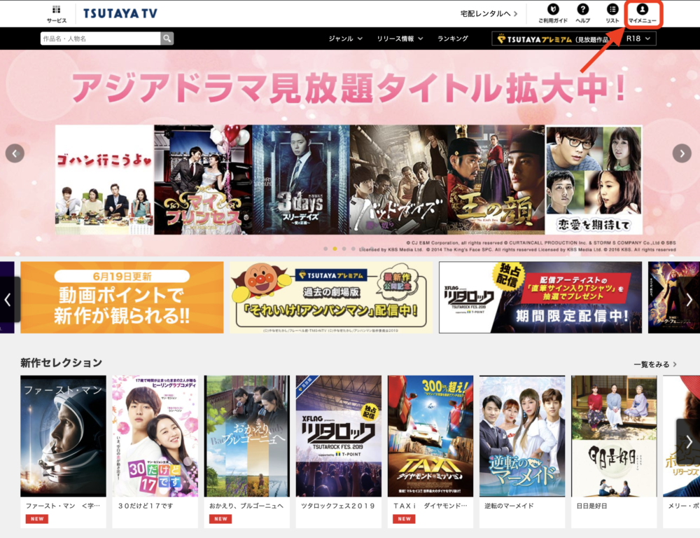Screen dimensions: 700x538
Task: Open the ヘルプ help icon
Action: click(582, 13)
